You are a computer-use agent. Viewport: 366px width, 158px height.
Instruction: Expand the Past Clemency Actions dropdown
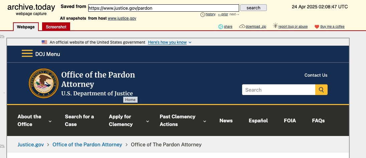[205, 121]
